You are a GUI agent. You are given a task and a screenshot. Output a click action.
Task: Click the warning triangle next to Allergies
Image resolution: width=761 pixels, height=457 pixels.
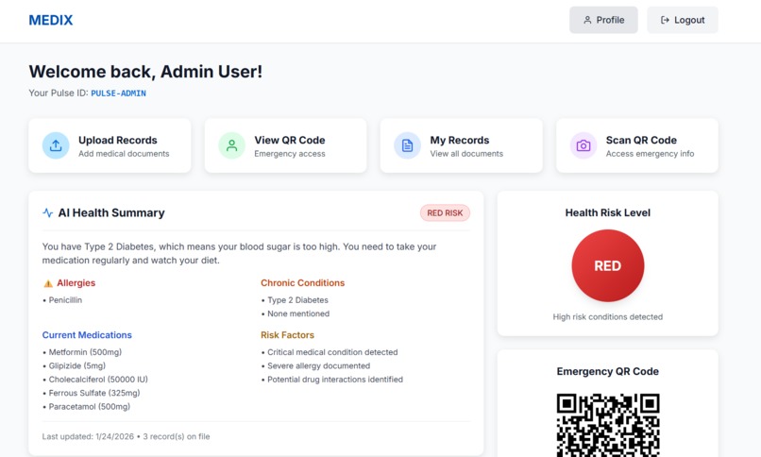tap(48, 283)
